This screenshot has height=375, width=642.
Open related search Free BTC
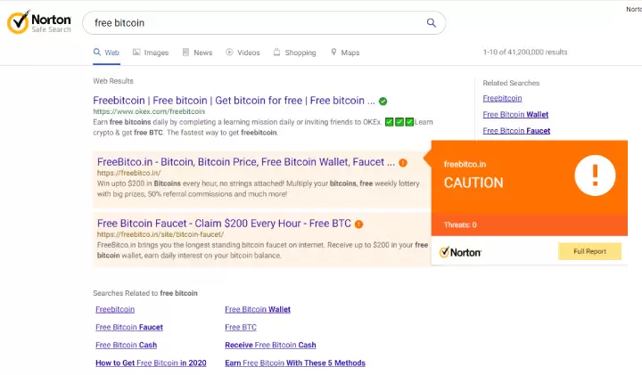(241, 327)
